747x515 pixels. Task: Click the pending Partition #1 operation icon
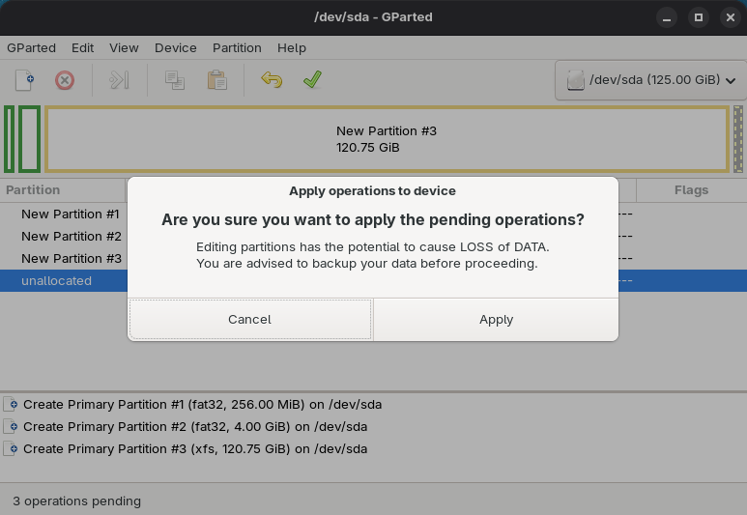click(x=12, y=405)
